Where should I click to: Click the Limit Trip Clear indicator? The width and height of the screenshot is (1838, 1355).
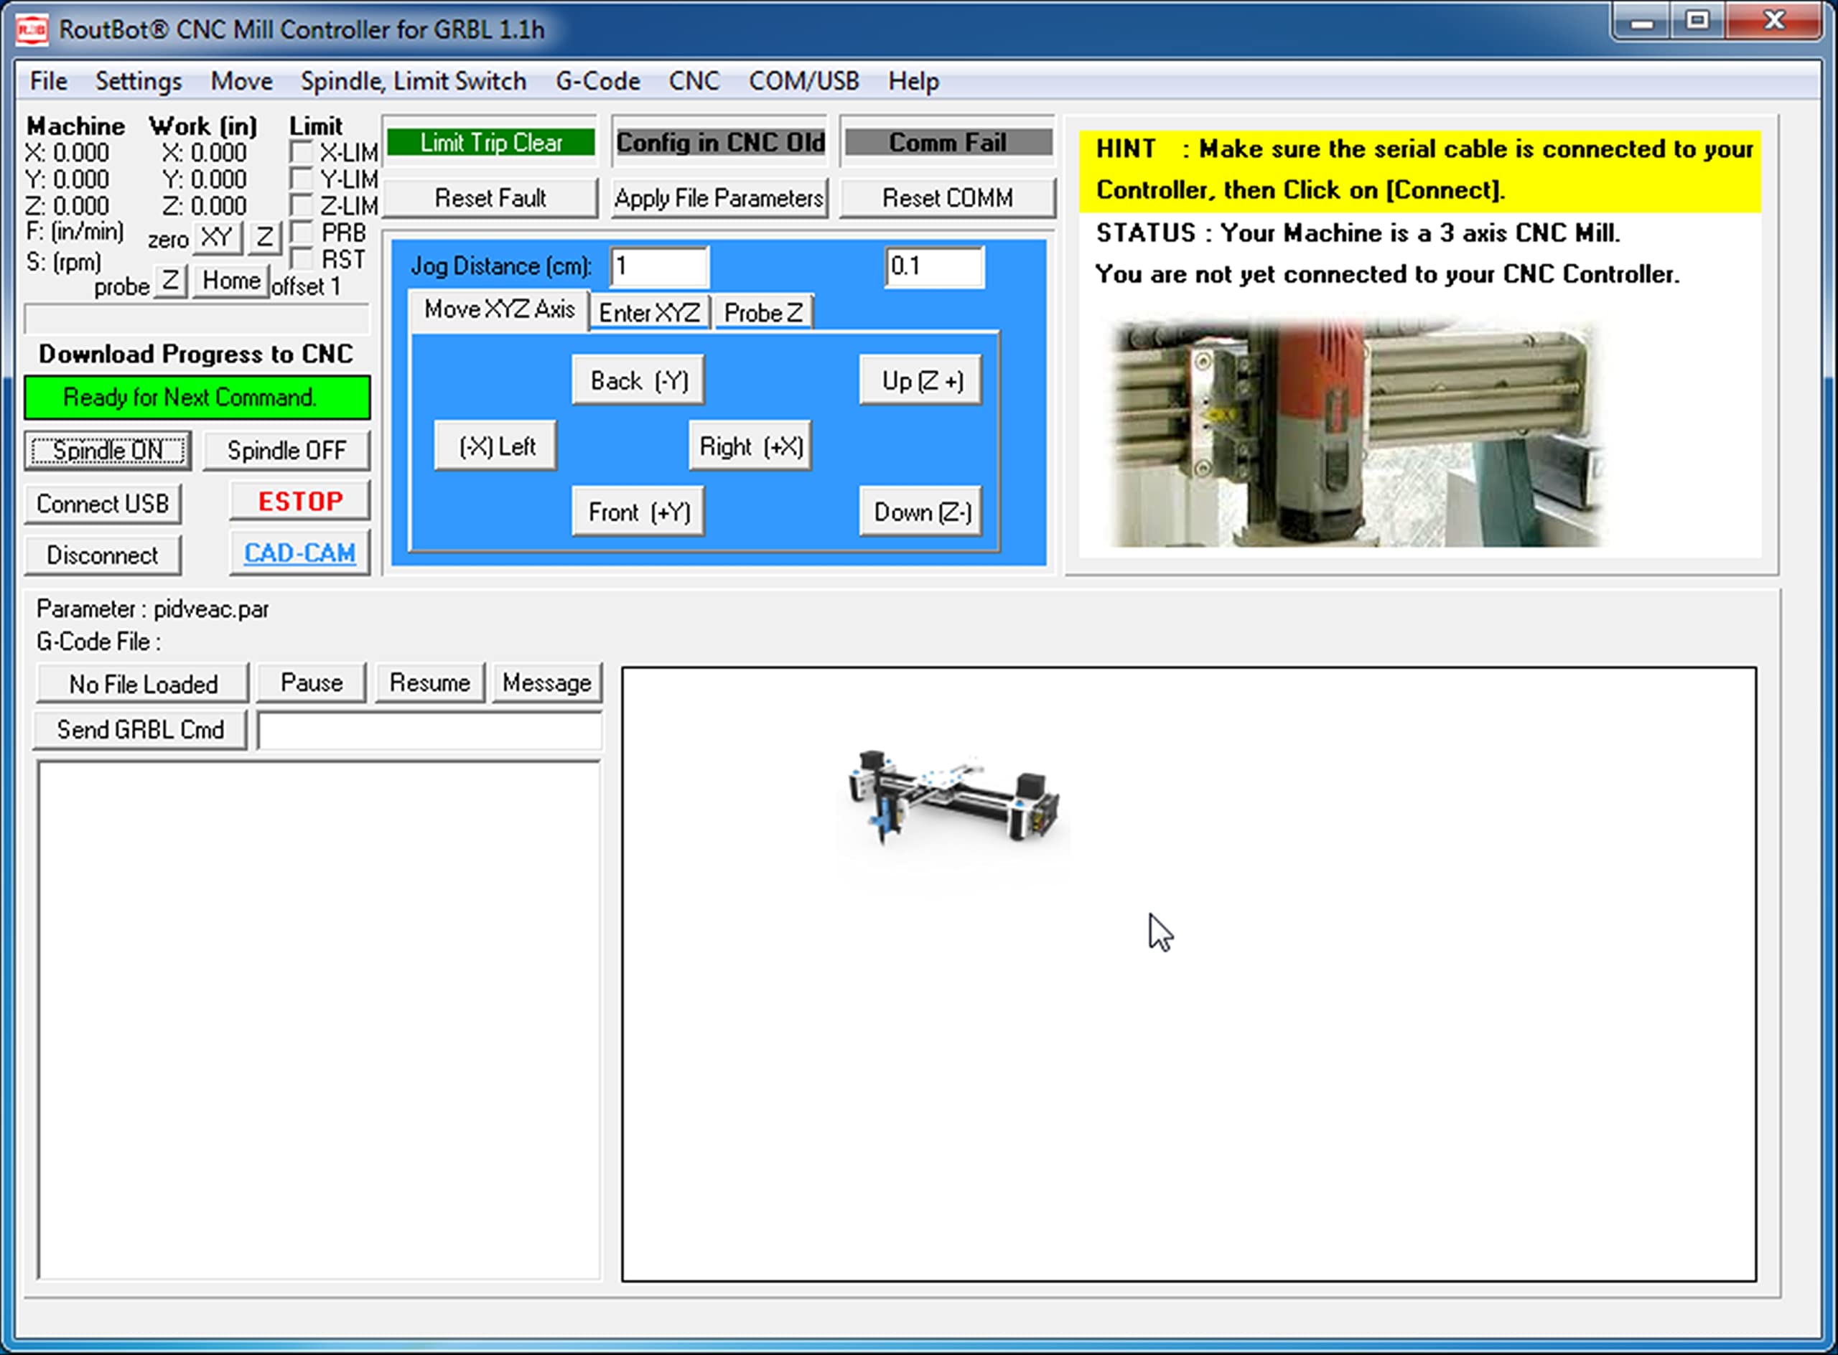pos(490,143)
